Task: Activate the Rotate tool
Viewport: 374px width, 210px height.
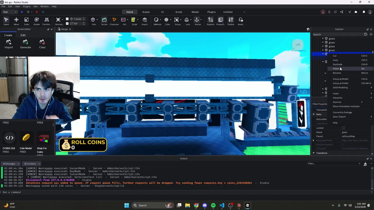Action: (37, 21)
